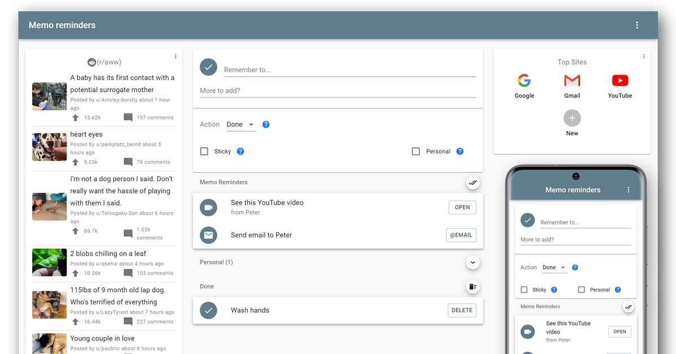Click help icon beside the Action dropdown
Screen dimensions: 676x354
(x=266, y=125)
